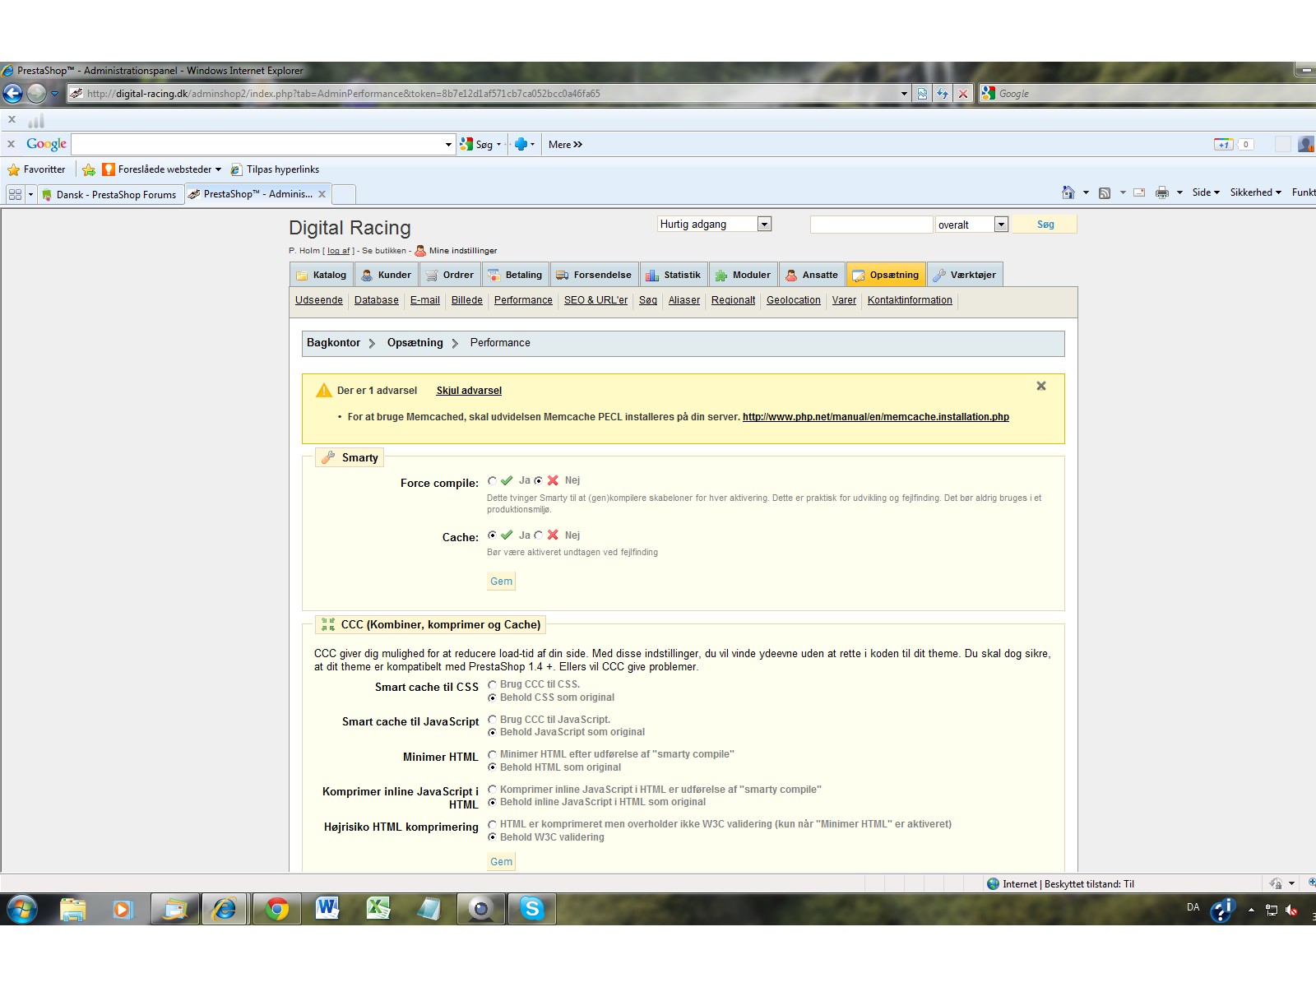Open the Quick Tabs grid icon
Image resolution: width=1316 pixels, height=987 pixels.
click(x=15, y=194)
